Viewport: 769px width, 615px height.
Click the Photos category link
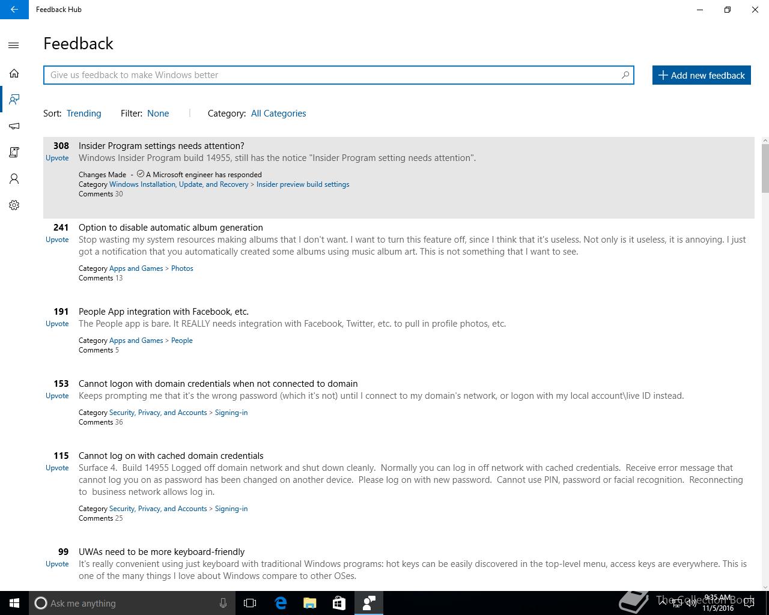coord(182,268)
